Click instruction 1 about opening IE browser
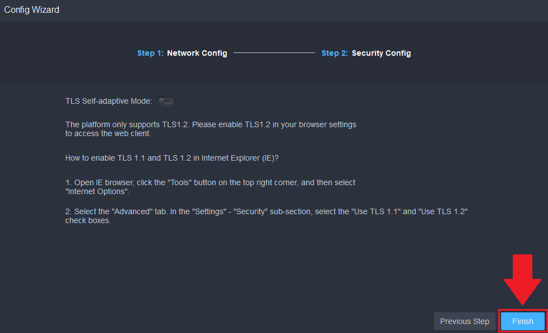The height and width of the screenshot is (333, 548). tap(210, 182)
